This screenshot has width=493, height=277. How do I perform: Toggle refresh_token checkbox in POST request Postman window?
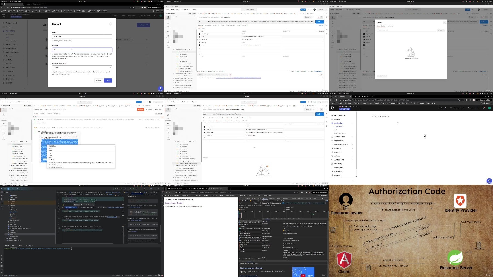click(x=205, y=132)
